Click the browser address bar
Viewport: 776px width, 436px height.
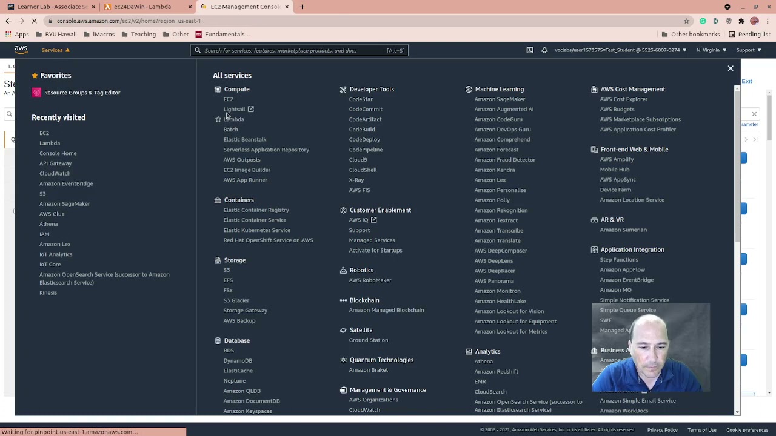coord(364,21)
